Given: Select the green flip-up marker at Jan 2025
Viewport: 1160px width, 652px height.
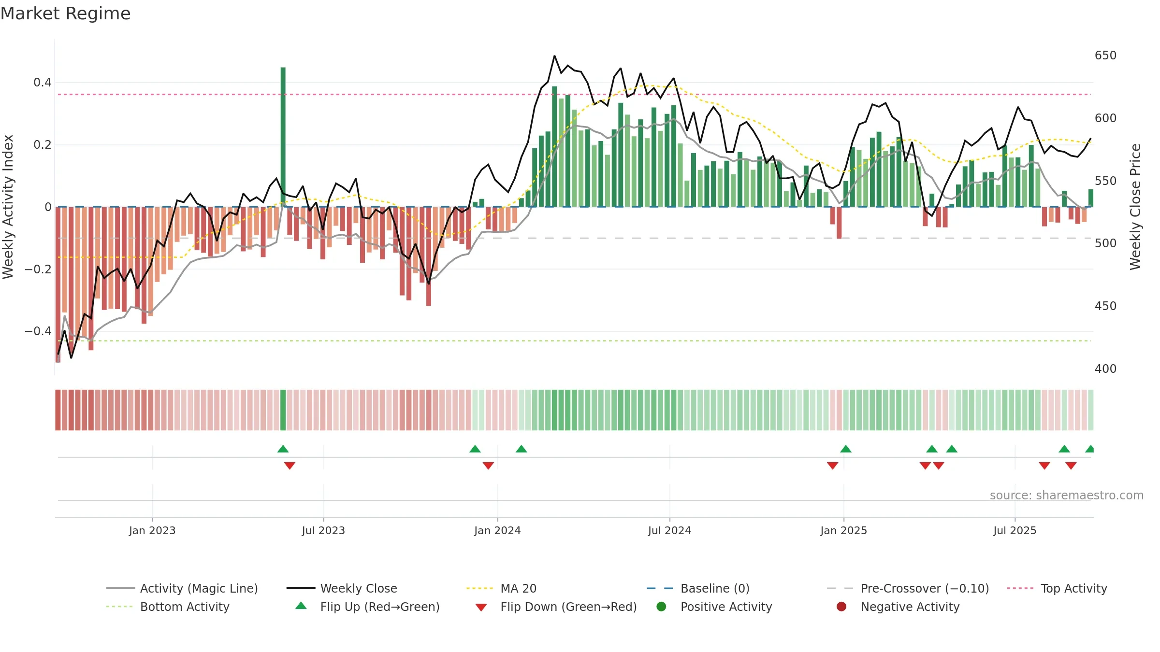Looking at the screenshot, I should tap(846, 449).
